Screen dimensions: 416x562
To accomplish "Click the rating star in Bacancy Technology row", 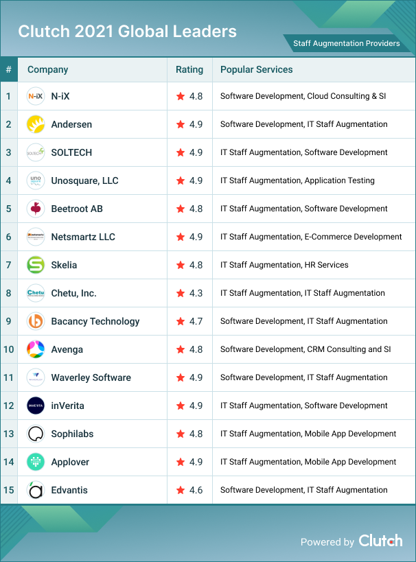I will pyautogui.click(x=181, y=321).
